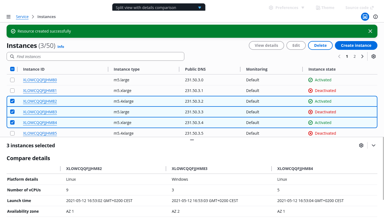Toggle the select-all header checkbox
Viewport: 384px width, 219px height.
point(12,69)
